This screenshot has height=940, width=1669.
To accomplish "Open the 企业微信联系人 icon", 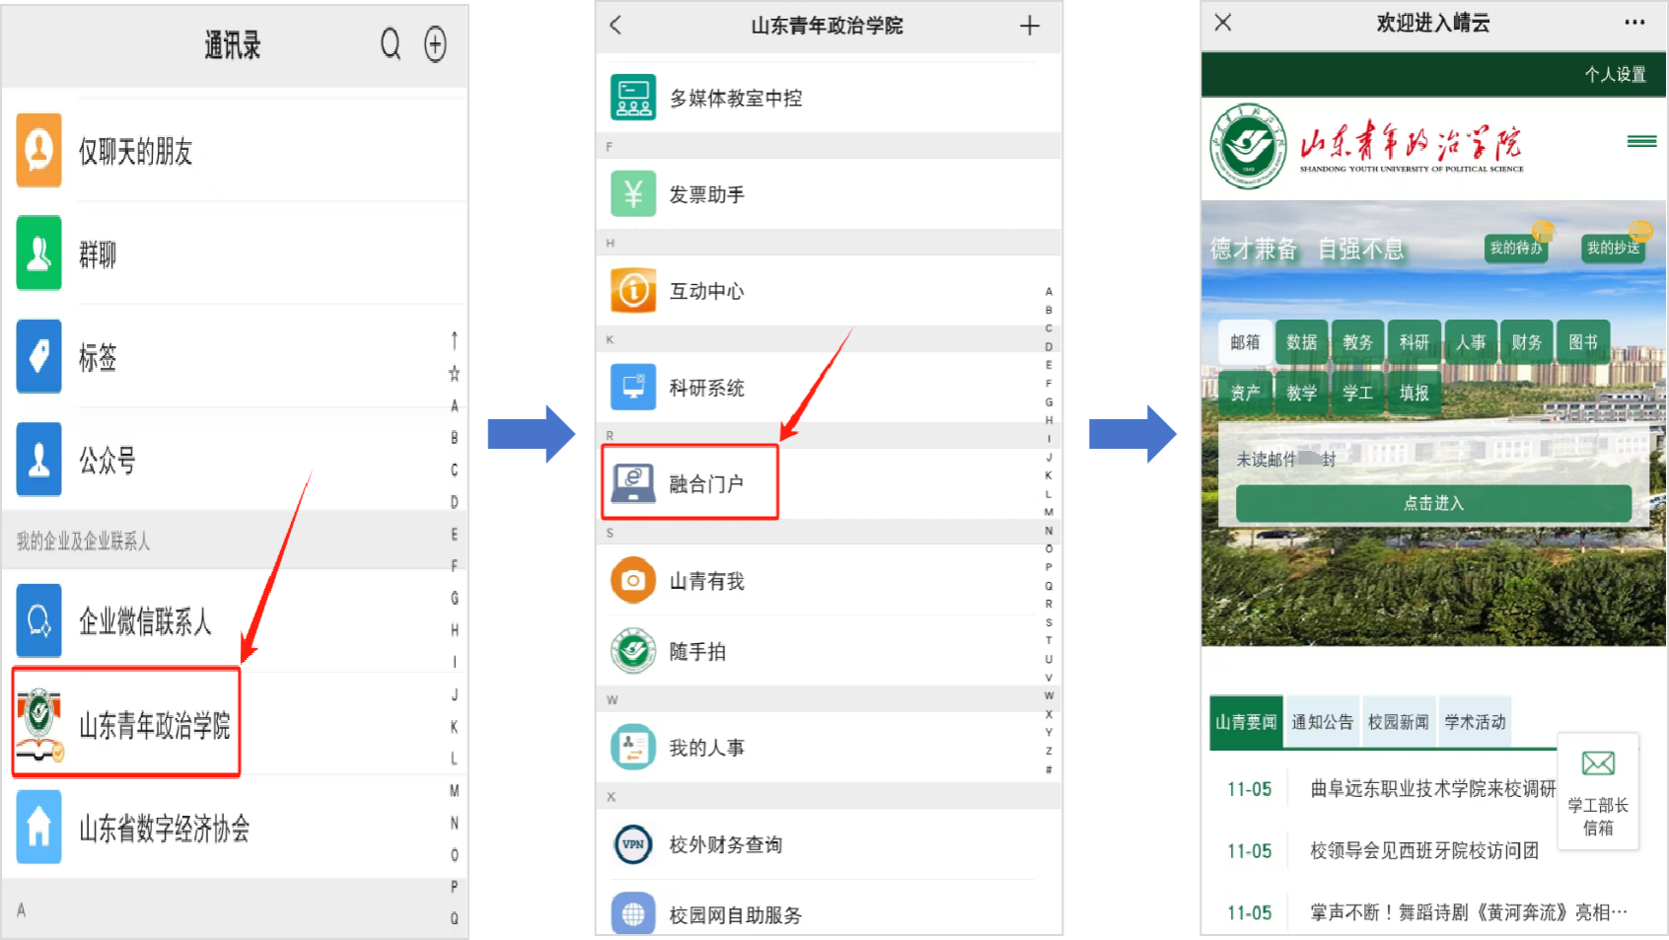I will coord(39,621).
